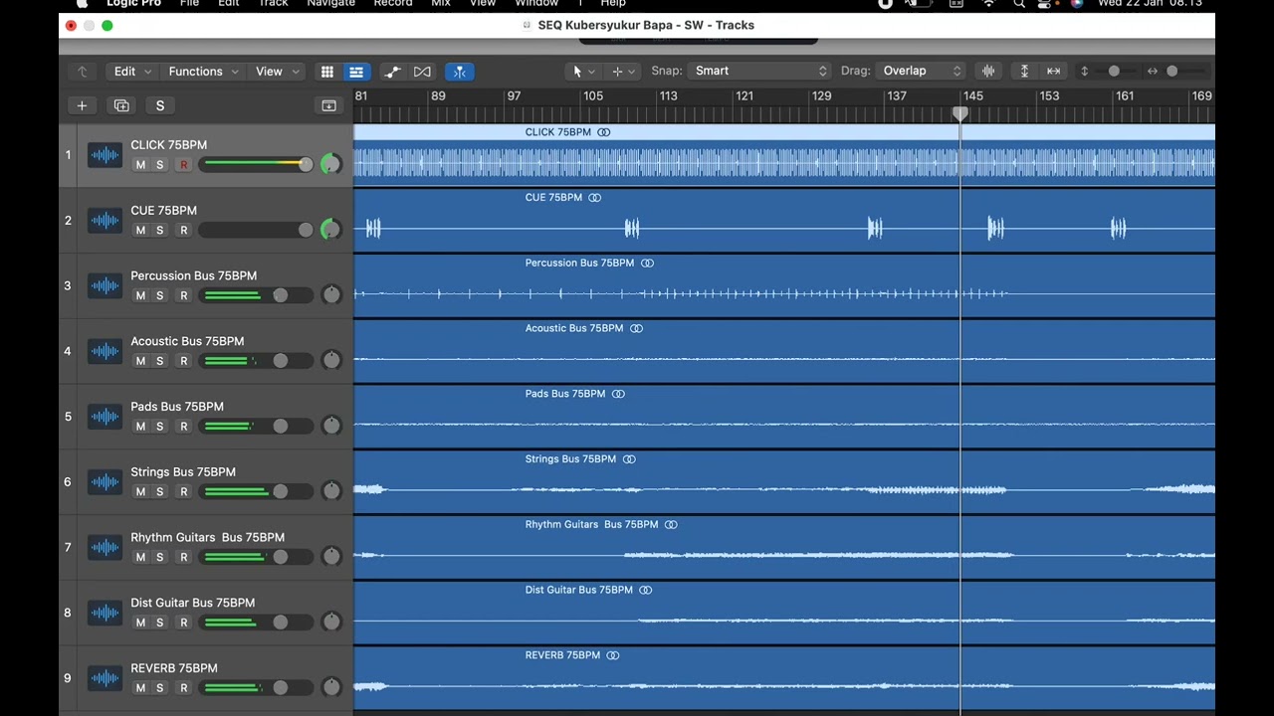Mute the REVERB 75BPM track

[140, 688]
